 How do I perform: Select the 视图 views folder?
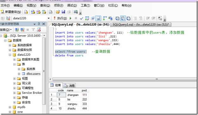pyautogui.click(x=25, y=78)
